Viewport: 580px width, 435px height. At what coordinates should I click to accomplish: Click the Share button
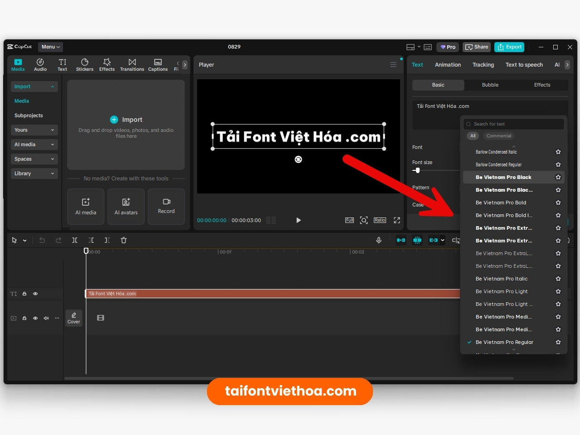[477, 47]
